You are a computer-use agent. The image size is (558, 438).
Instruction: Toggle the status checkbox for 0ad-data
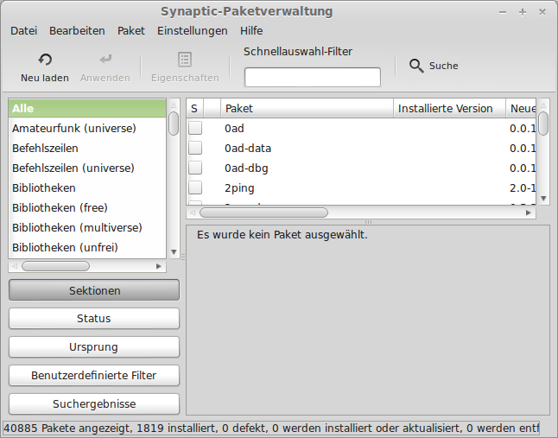(x=195, y=148)
